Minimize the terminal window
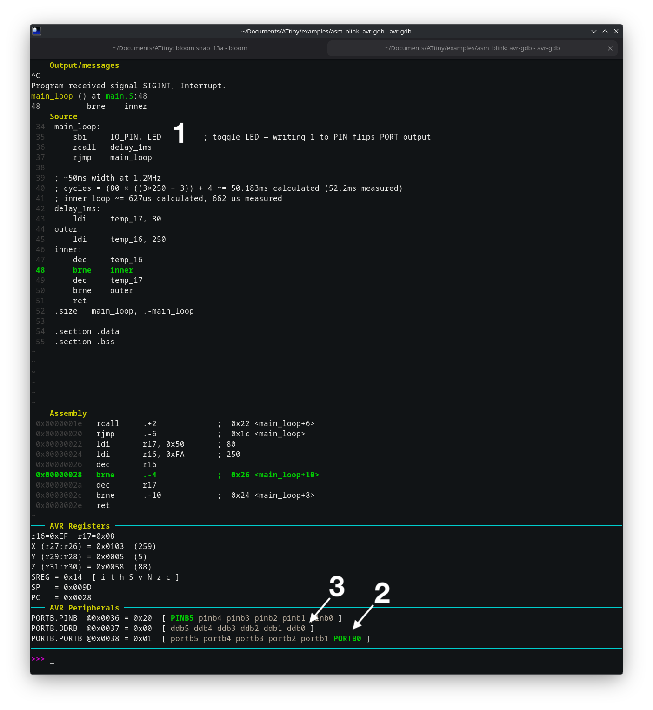Viewport: 653px width, 710px height. (x=594, y=31)
